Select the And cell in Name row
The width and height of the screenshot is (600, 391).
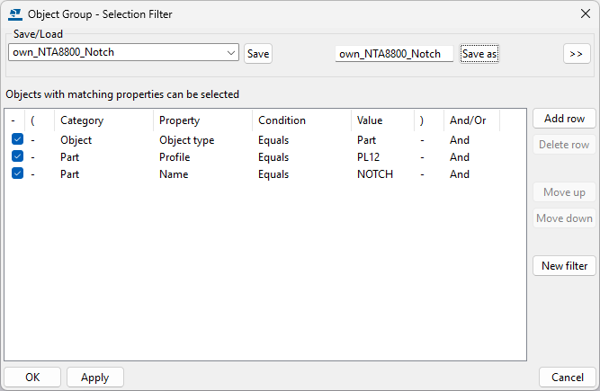[460, 174]
